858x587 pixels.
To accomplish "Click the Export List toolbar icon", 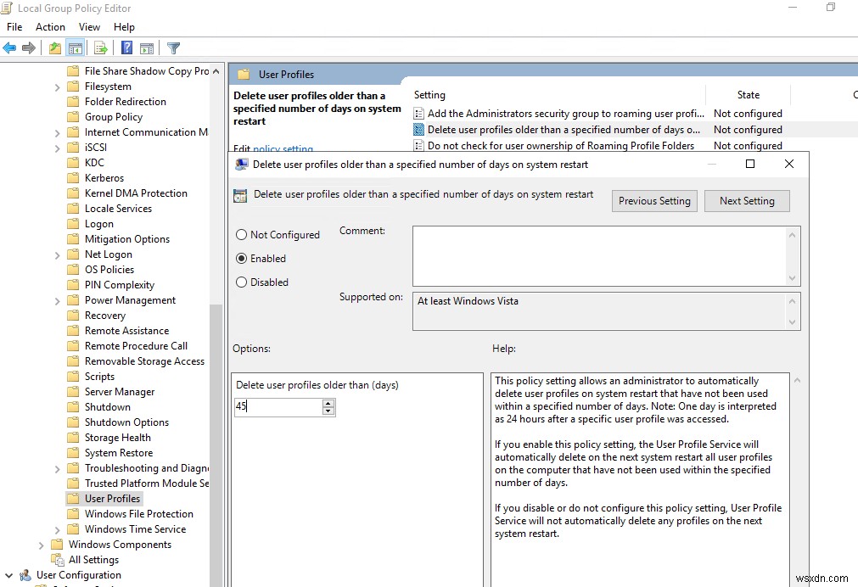I will pos(100,48).
